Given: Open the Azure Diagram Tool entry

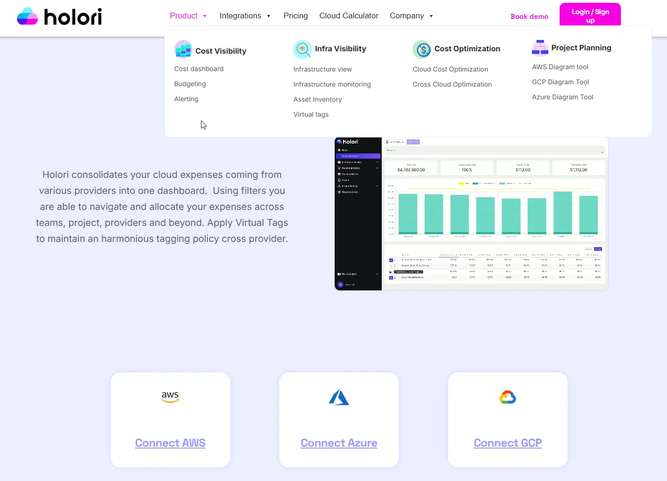Looking at the screenshot, I should (x=563, y=97).
